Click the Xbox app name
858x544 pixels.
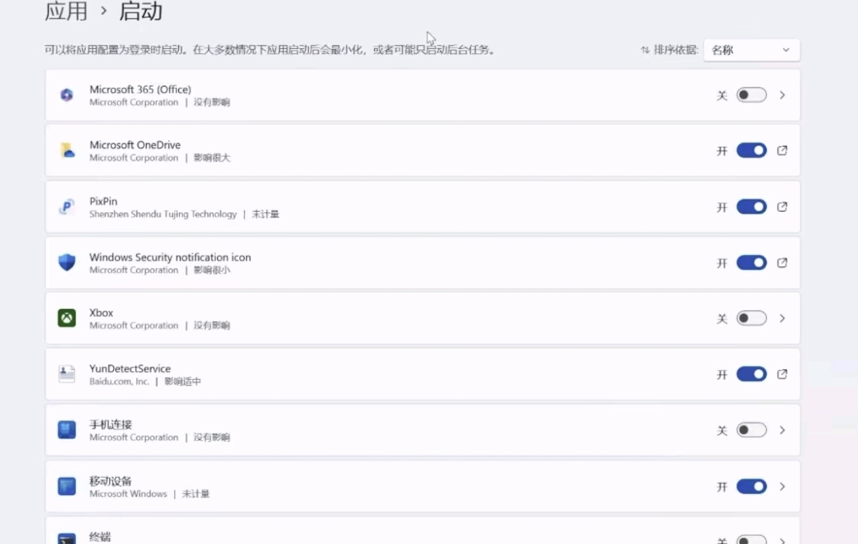click(101, 313)
